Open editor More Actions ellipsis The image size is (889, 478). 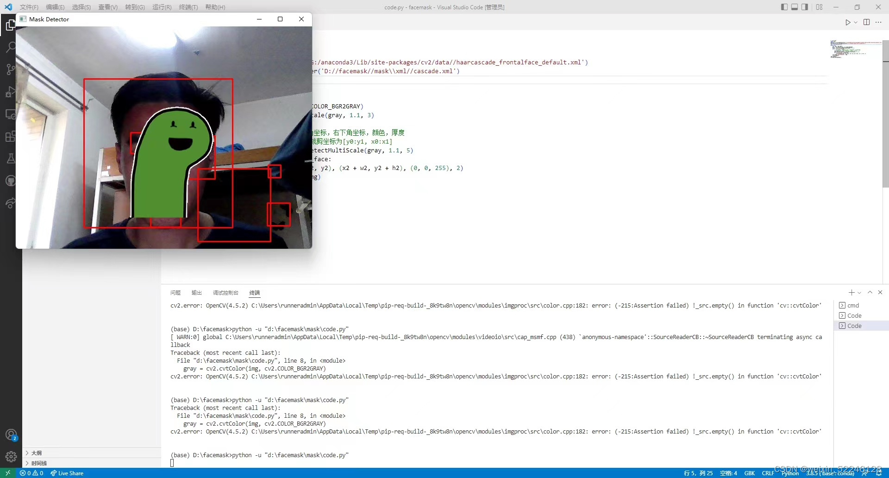[878, 22]
